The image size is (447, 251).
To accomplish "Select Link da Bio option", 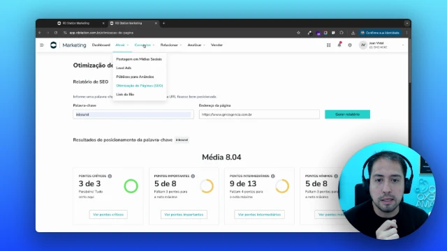I will coord(125,94).
